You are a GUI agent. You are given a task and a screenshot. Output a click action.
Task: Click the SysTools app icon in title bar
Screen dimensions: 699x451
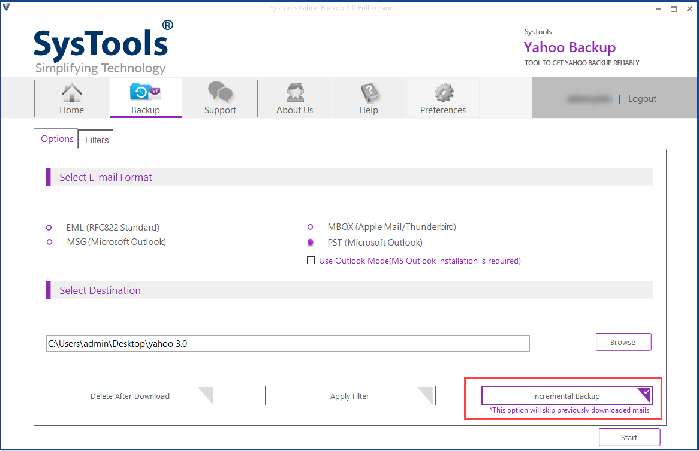6,6
